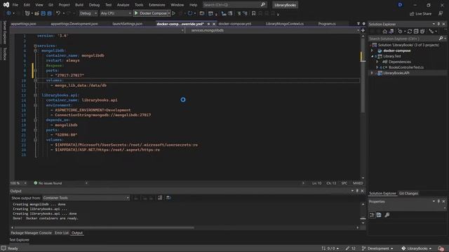Switch to the Git Changes tab

click(408, 193)
